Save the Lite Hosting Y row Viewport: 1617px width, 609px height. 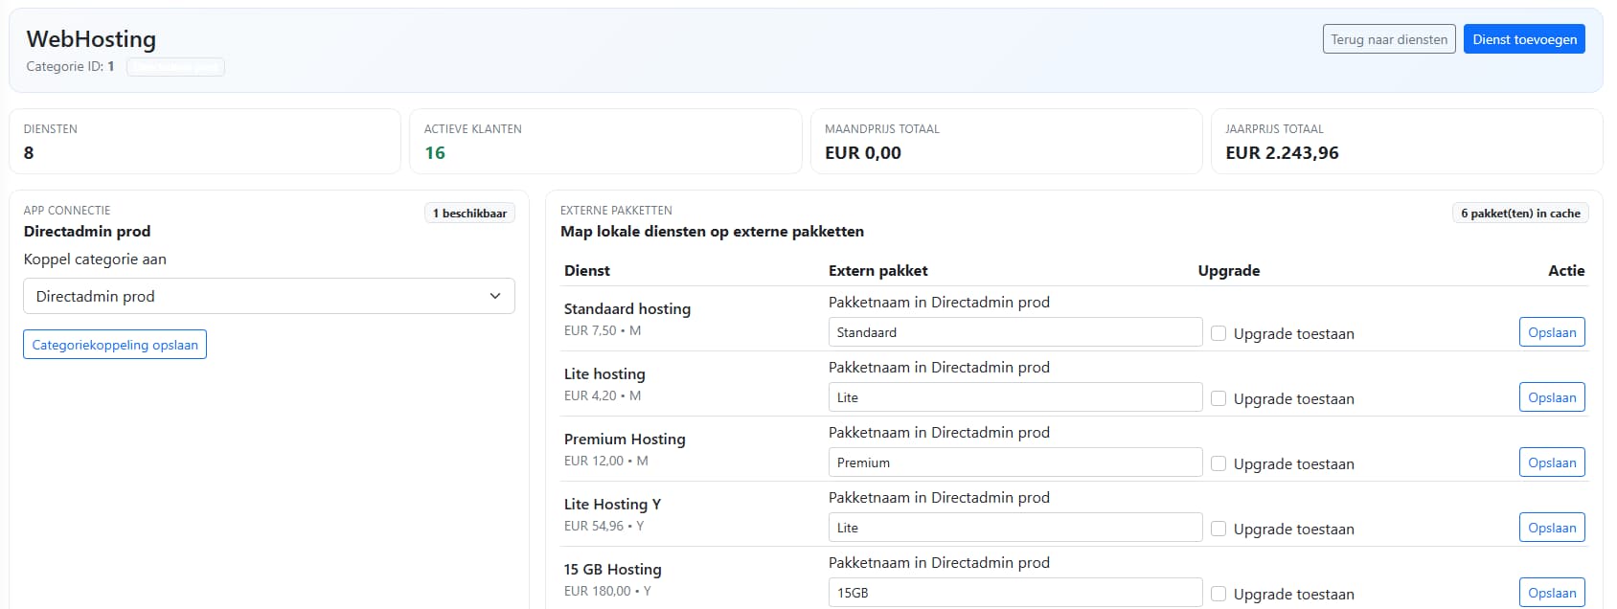pyautogui.click(x=1551, y=528)
